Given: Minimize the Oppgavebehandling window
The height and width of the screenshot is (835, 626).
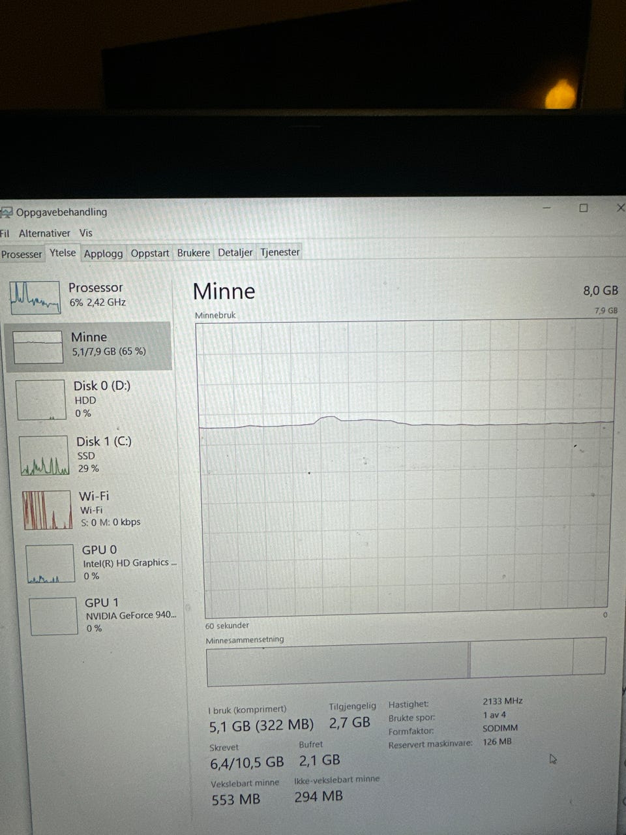Looking at the screenshot, I should [x=547, y=207].
